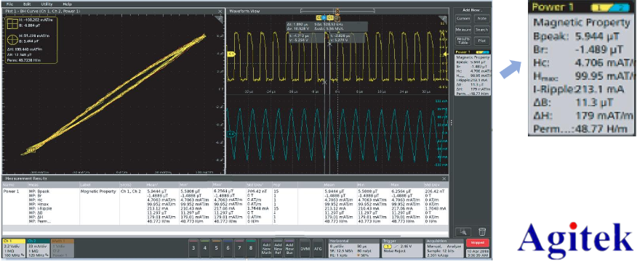Screen dimensions: 637x267
Task: Open the Horizontal settings badge
Action: pos(353,248)
